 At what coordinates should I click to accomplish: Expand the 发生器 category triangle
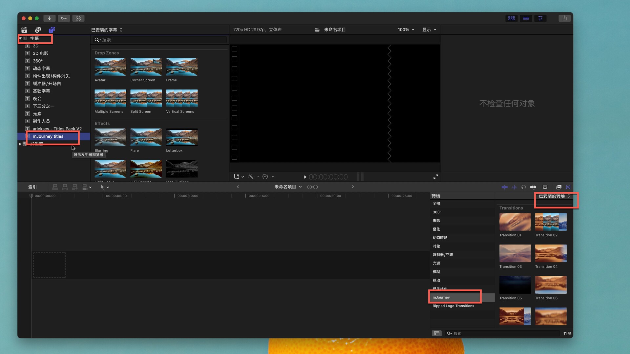[x=20, y=144]
